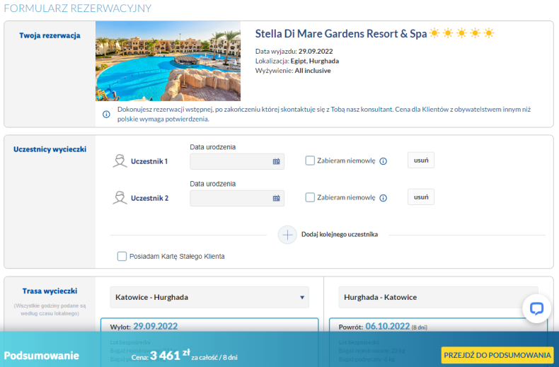Viewport: 559px width, 367px height.
Task: Click the plus icon to add participant
Action: pos(287,235)
